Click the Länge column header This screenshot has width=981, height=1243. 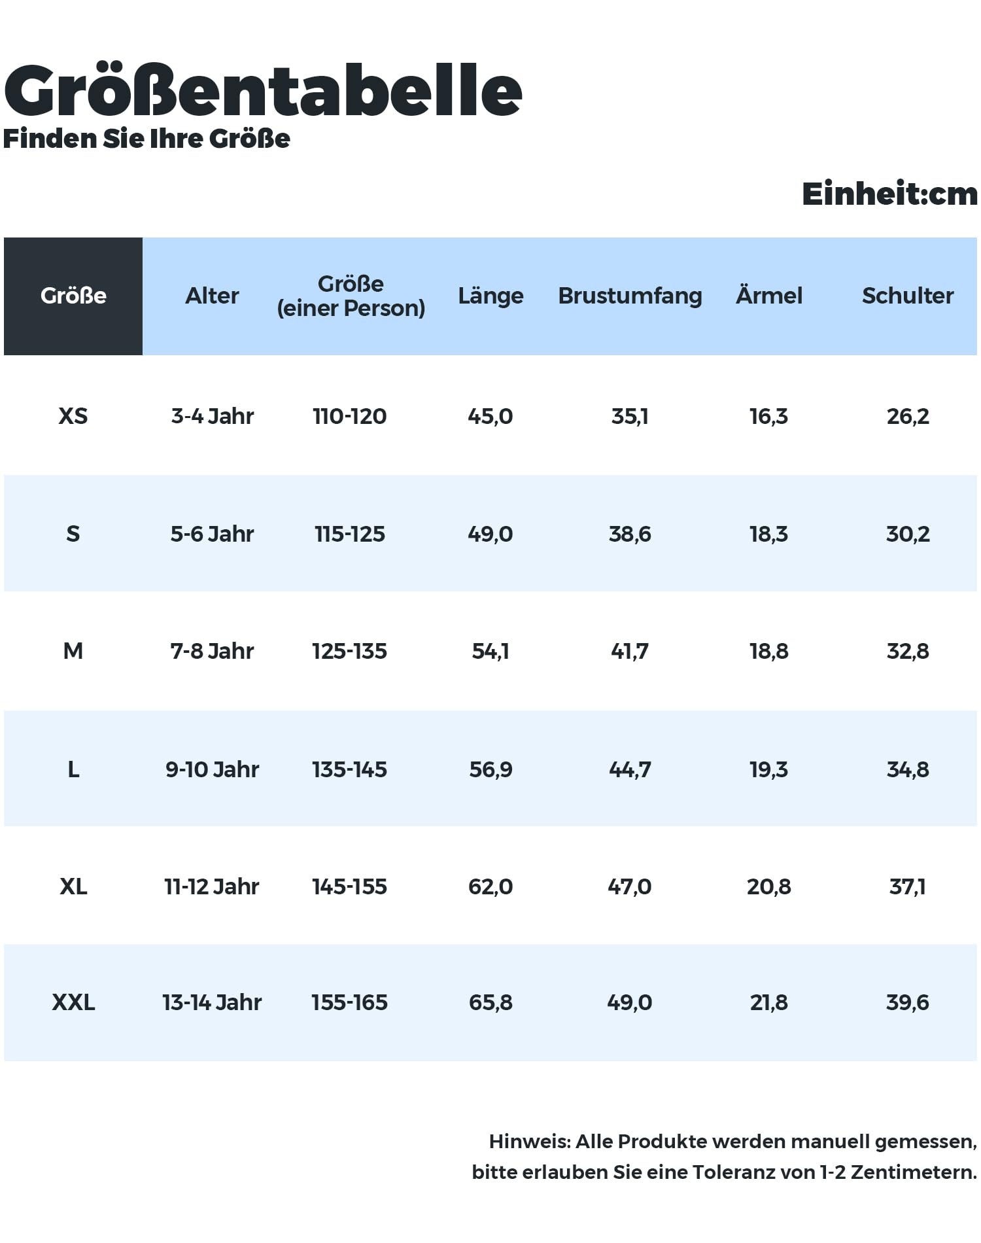click(x=490, y=296)
